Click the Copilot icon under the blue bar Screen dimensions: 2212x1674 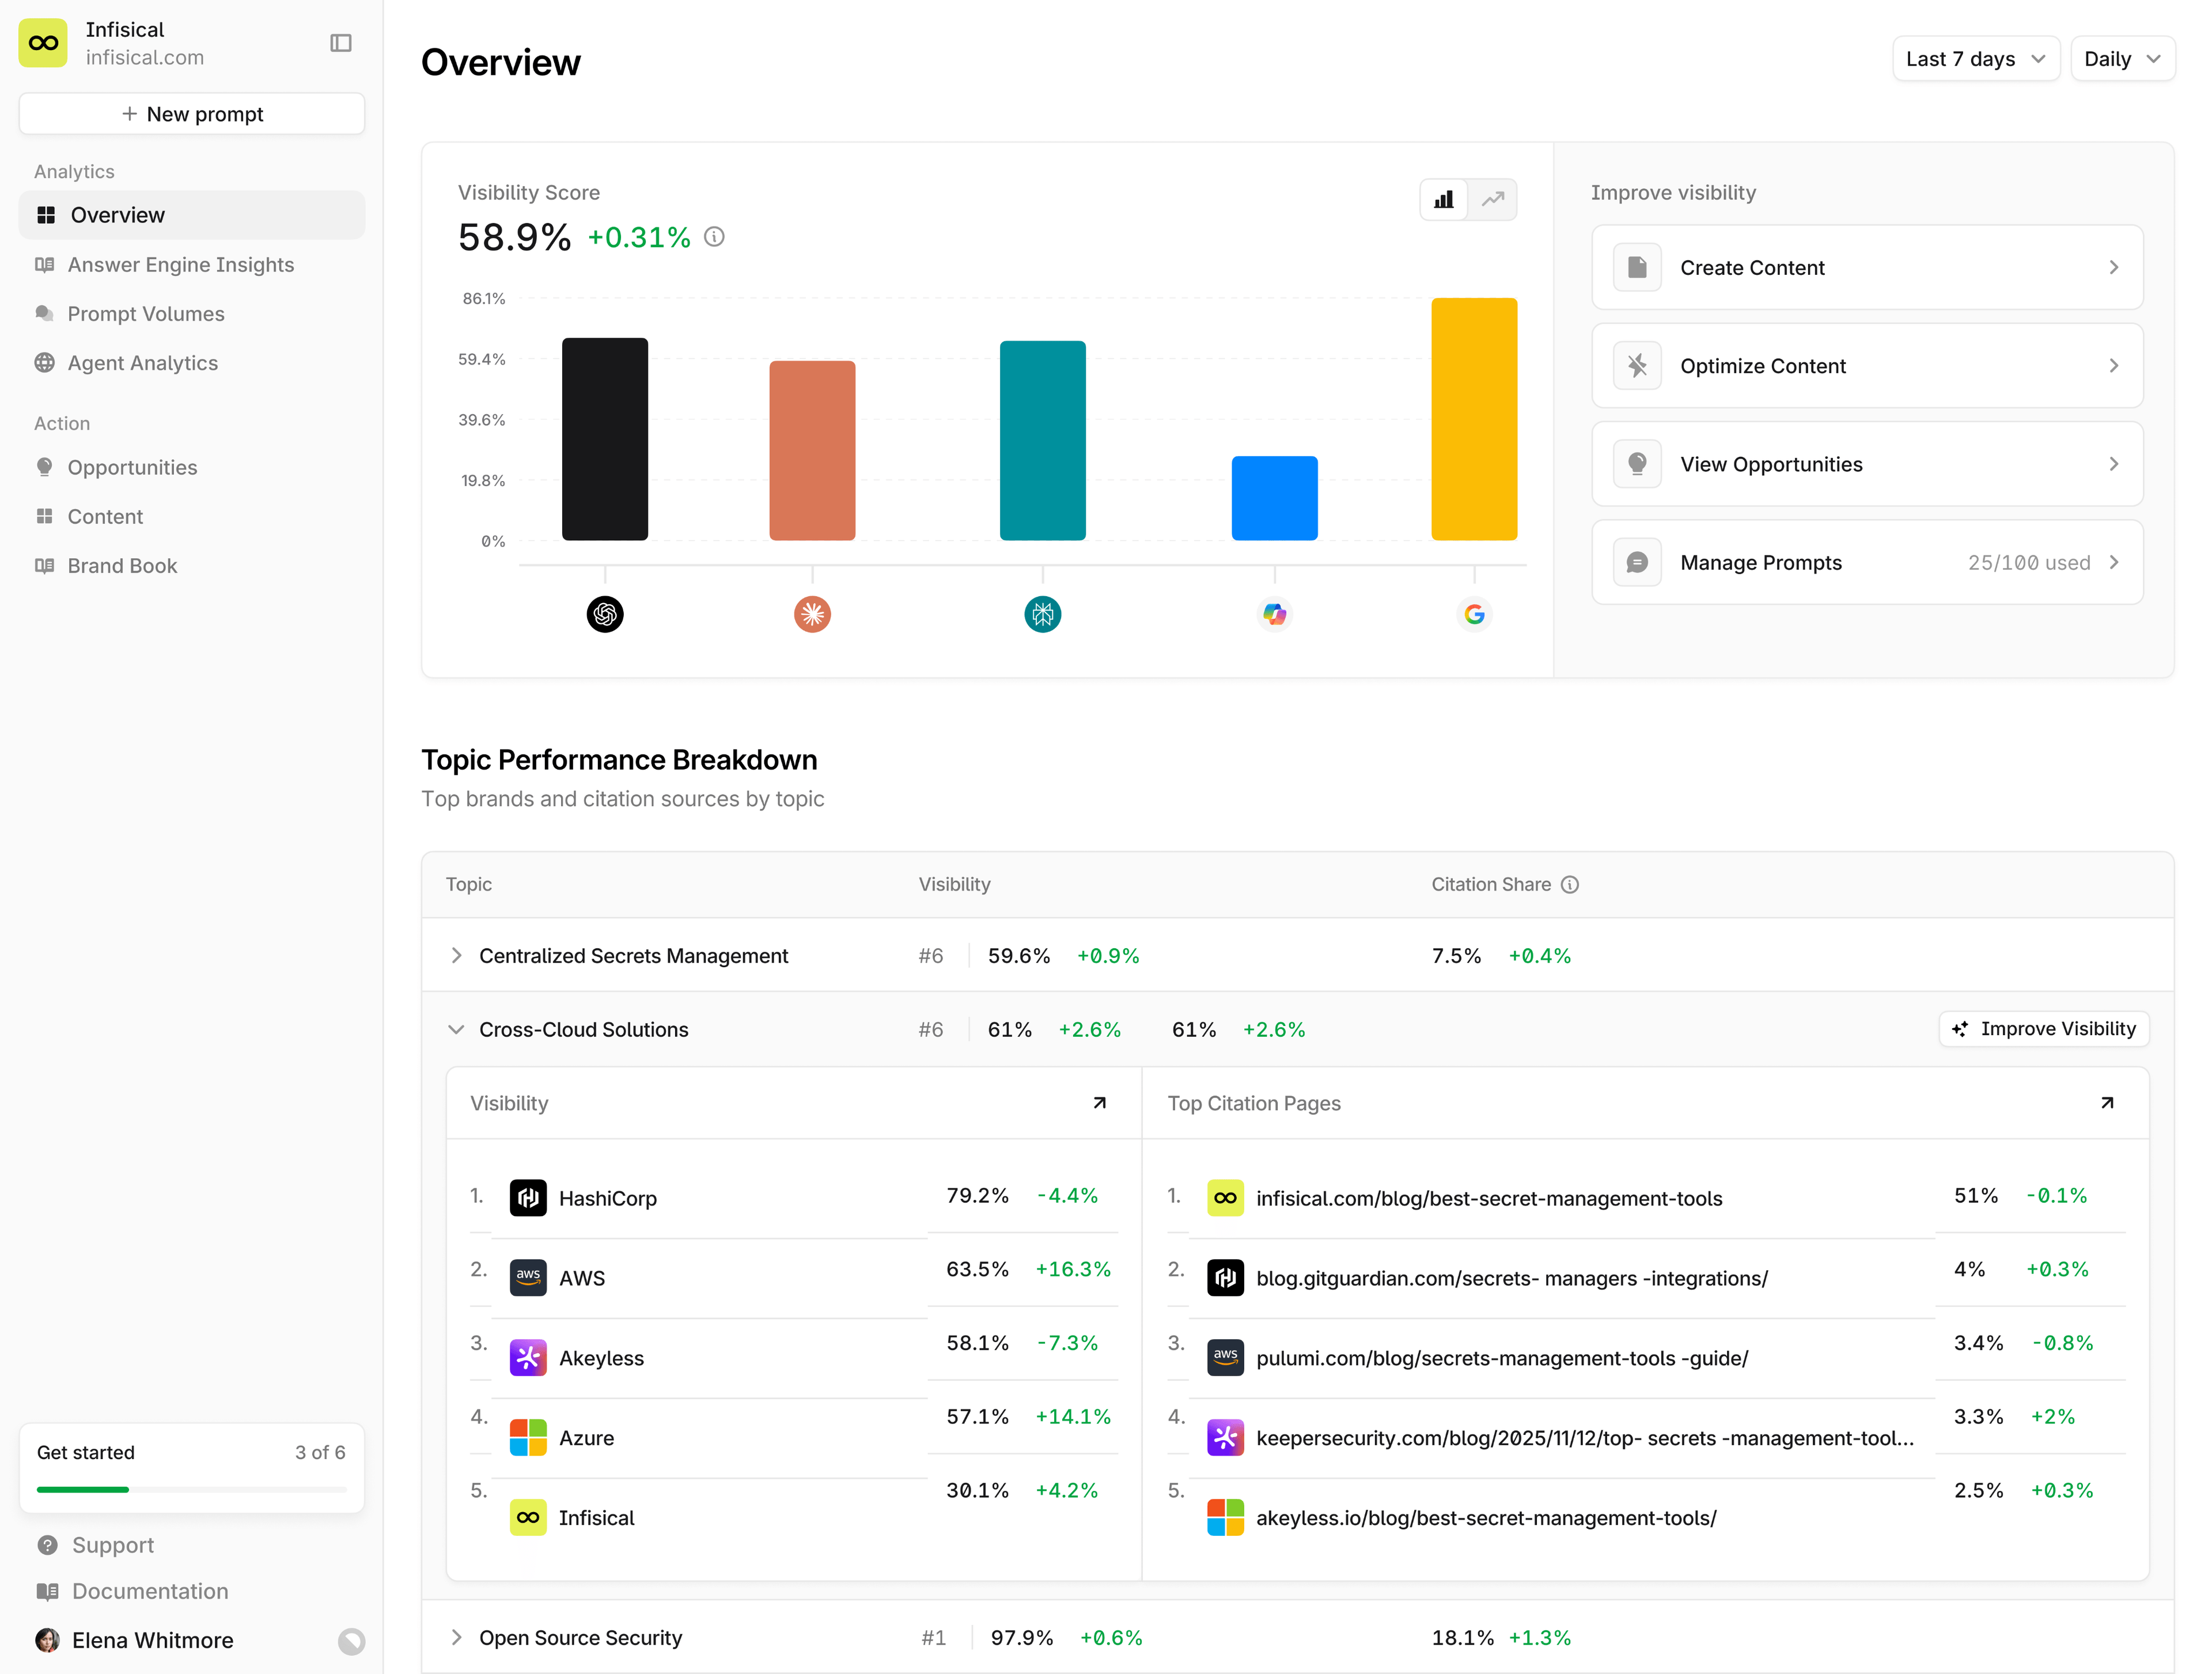pyautogui.click(x=1274, y=614)
